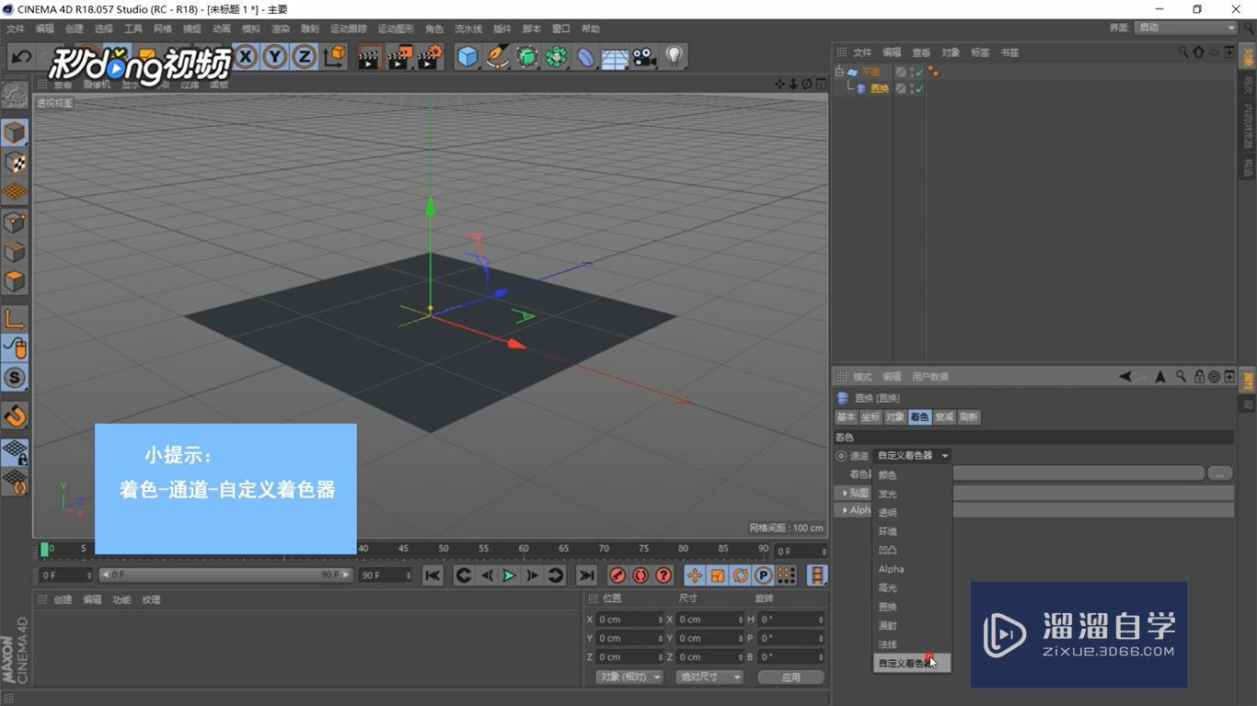Switch to the 基本 attribute tab
Viewport: 1257px width, 706px height.
pos(846,417)
